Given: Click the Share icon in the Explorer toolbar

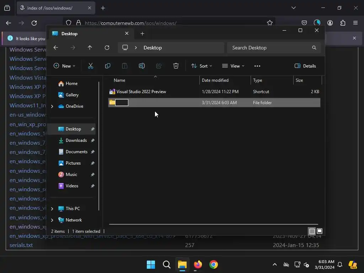Looking at the screenshot, I should [x=159, y=66].
